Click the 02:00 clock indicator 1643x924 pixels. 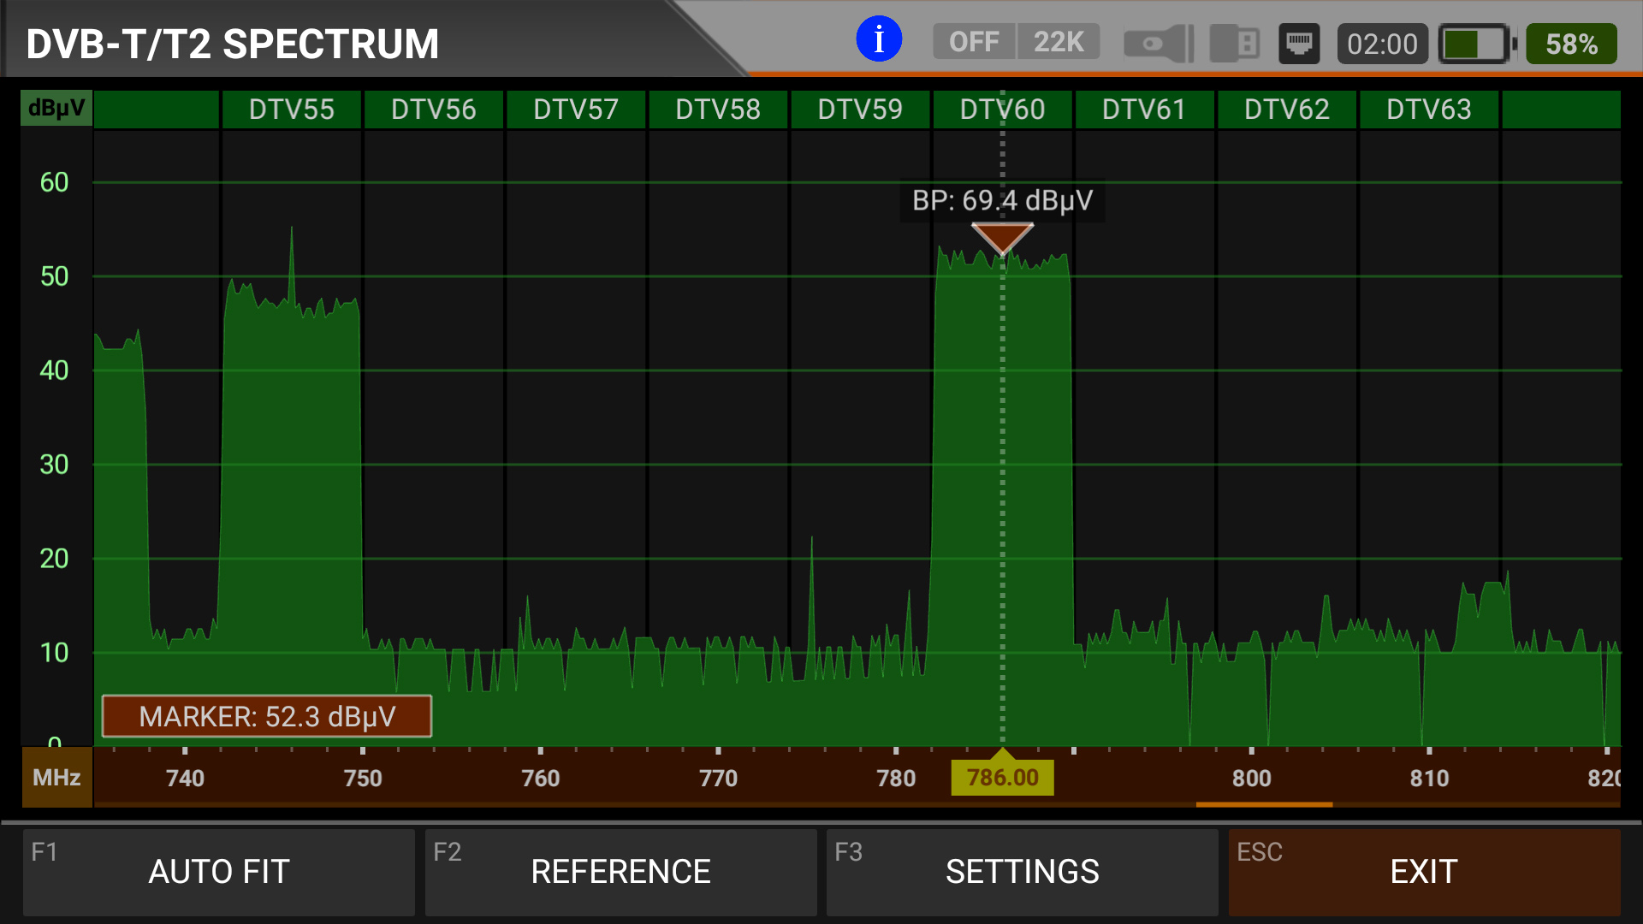tap(1382, 44)
